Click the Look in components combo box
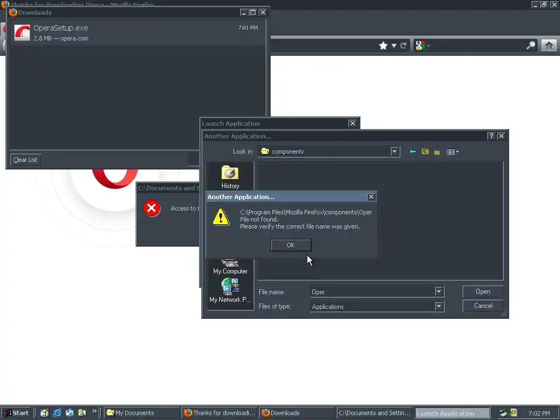The width and height of the screenshot is (560, 420). [329, 151]
